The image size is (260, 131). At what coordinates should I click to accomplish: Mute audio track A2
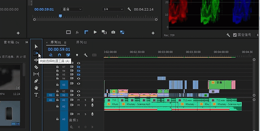78,105
